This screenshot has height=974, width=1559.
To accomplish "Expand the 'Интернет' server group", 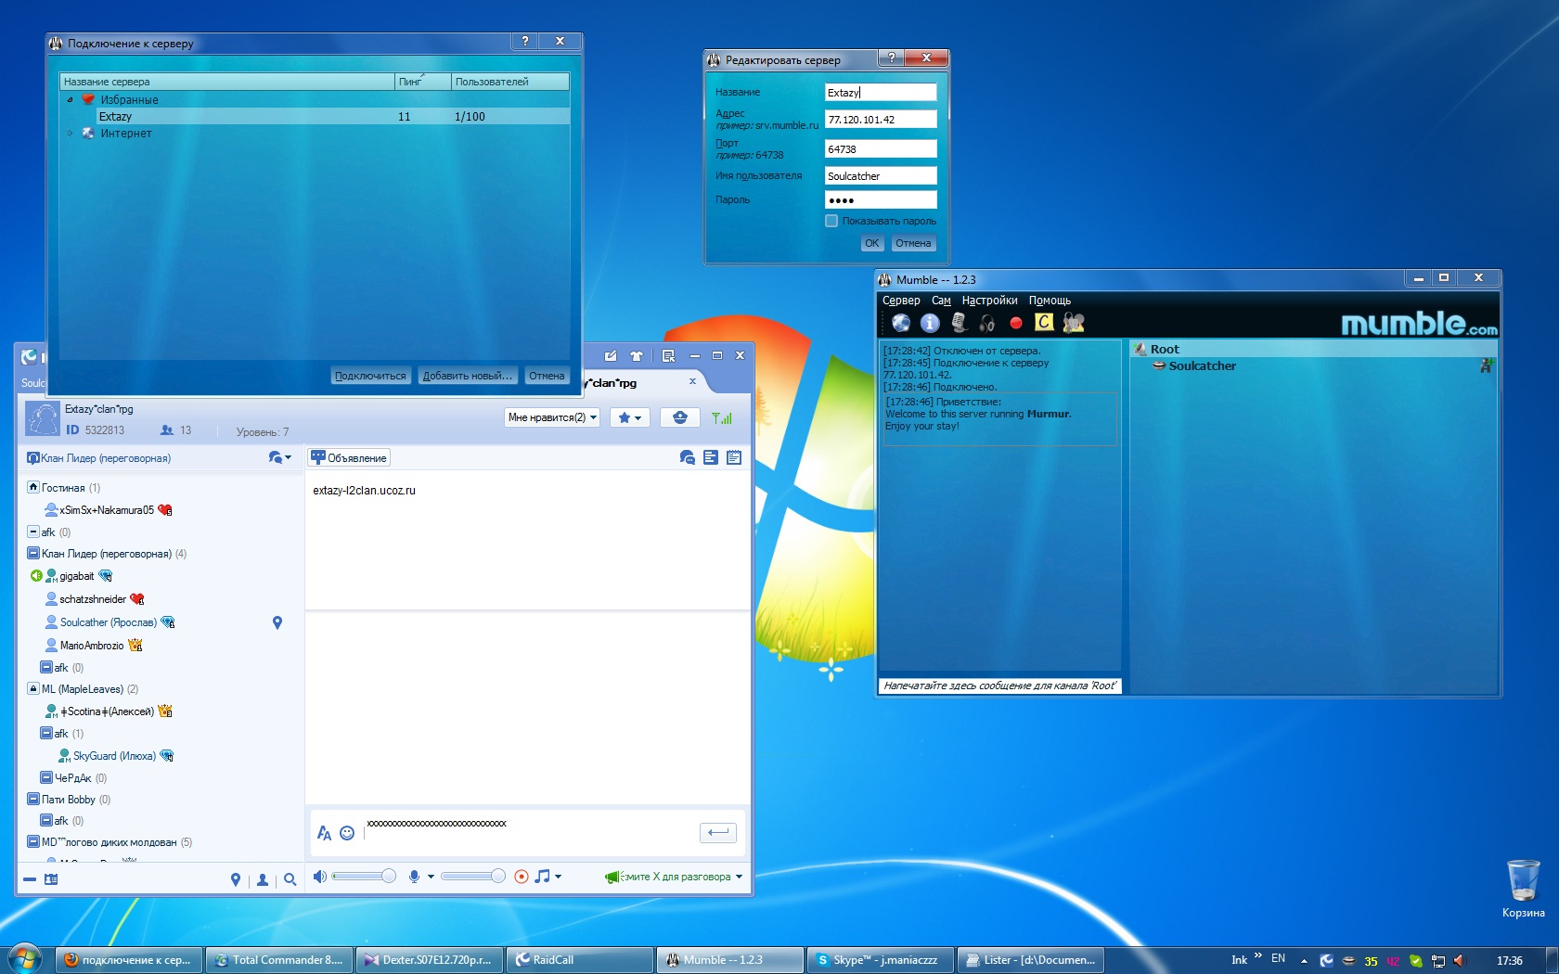I will coord(70,133).
